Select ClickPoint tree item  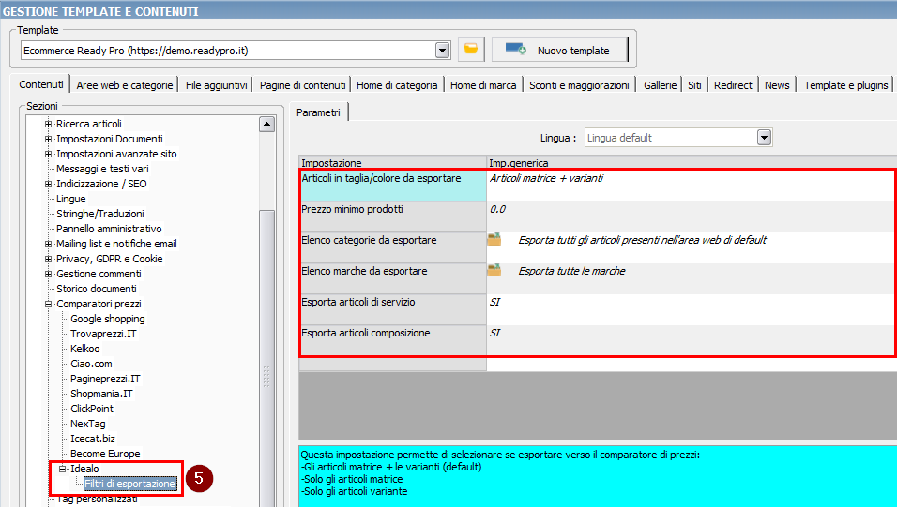92,409
